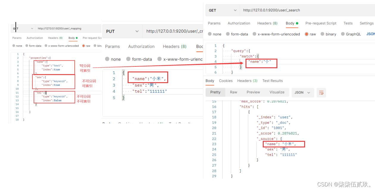Screen dimensions: 375x190
Task: Open the PUT method dropdown
Action: [x=122, y=31]
